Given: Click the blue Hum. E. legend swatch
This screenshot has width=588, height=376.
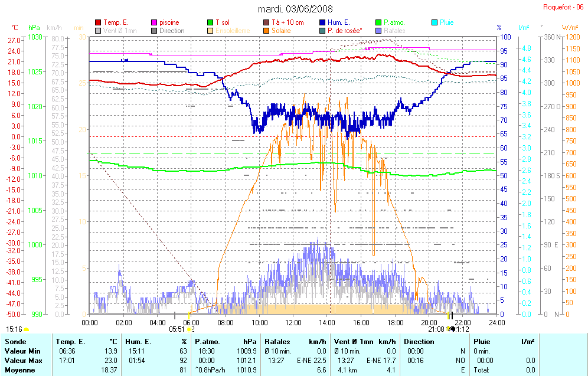Looking at the screenshot, I should [x=322, y=22].
